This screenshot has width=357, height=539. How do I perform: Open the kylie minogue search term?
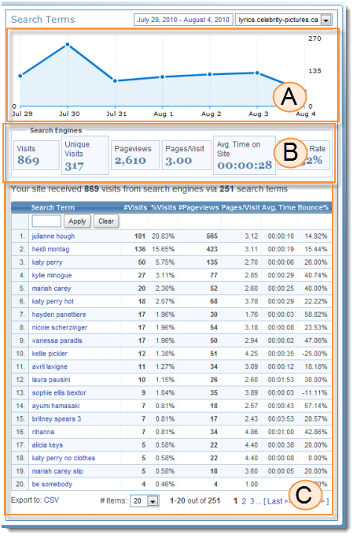click(52, 275)
